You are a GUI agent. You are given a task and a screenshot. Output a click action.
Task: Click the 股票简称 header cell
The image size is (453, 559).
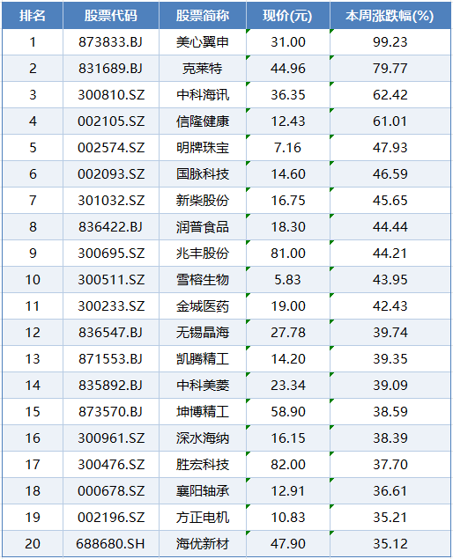[x=203, y=15]
